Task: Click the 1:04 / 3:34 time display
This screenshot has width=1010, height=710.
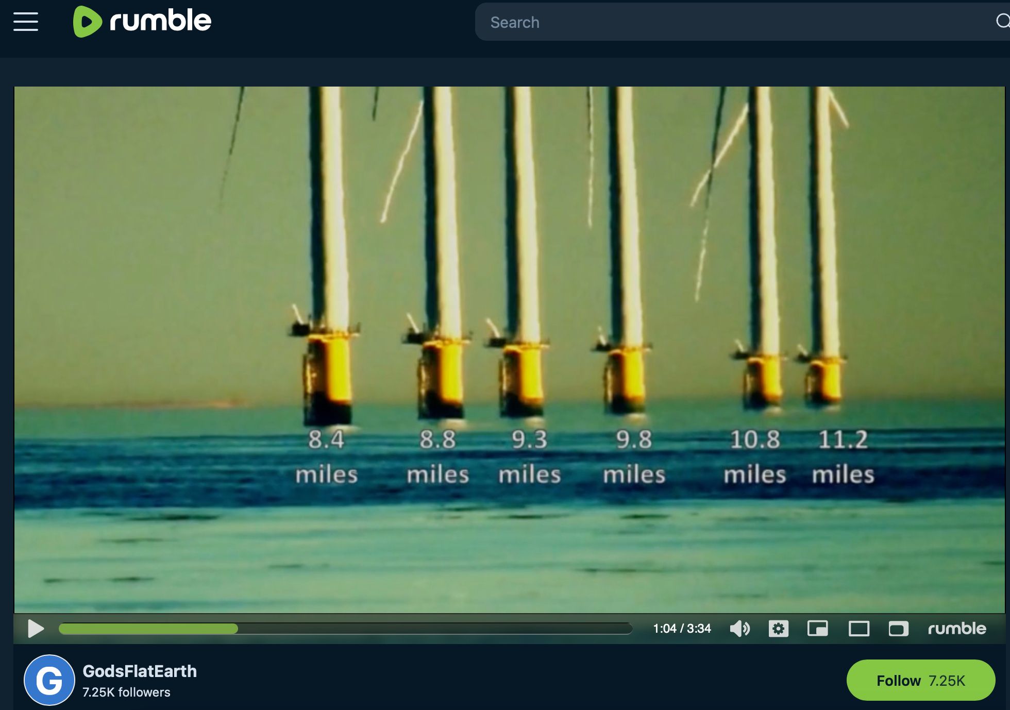Action: click(x=682, y=629)
